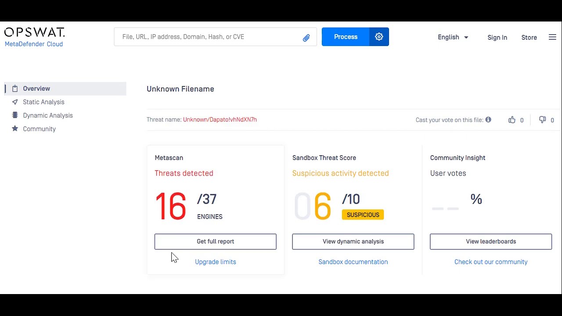The height and width of the screenshot is (316, 562).
Task: Open Community section
Action: click(39, 129)
